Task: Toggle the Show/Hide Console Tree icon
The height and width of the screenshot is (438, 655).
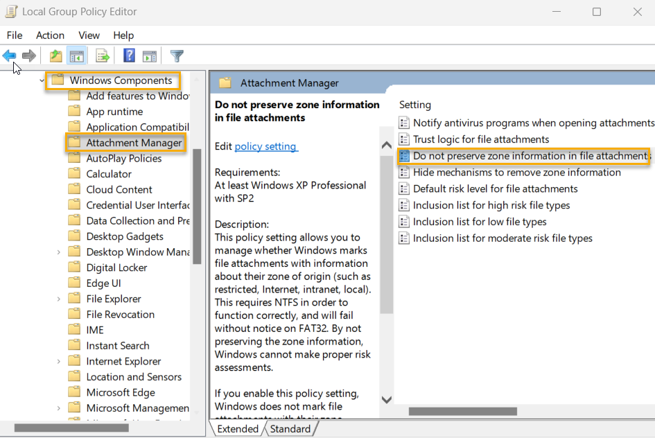Action: (76, 55)
